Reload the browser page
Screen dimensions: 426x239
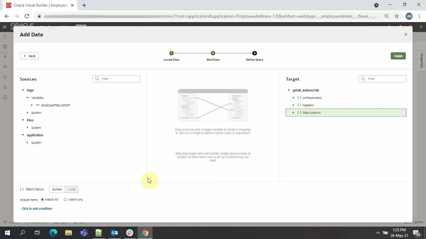coord(27,16)
